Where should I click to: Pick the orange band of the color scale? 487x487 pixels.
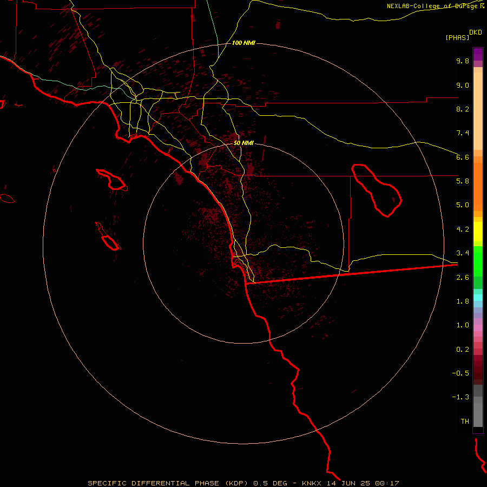coord(478,187)
